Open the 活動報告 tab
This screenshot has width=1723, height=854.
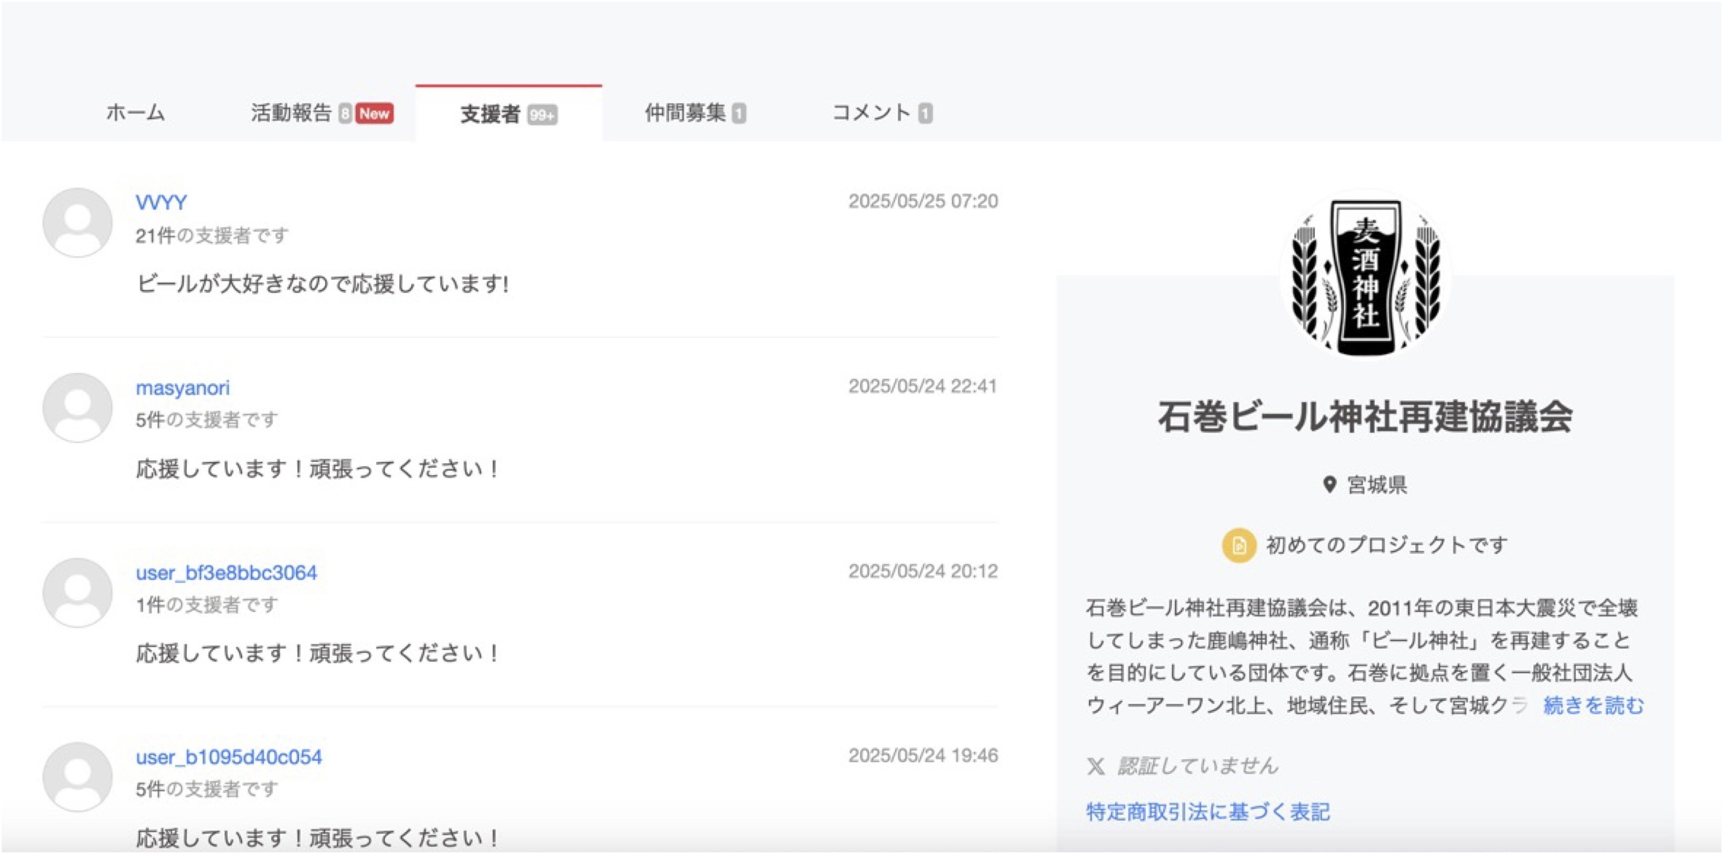292,113
